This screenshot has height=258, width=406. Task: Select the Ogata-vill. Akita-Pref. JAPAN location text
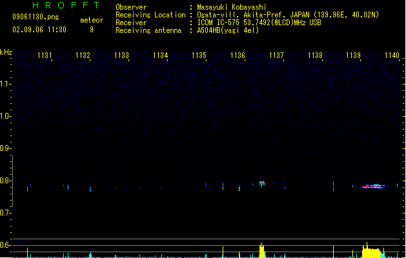(x=288, y=15)
